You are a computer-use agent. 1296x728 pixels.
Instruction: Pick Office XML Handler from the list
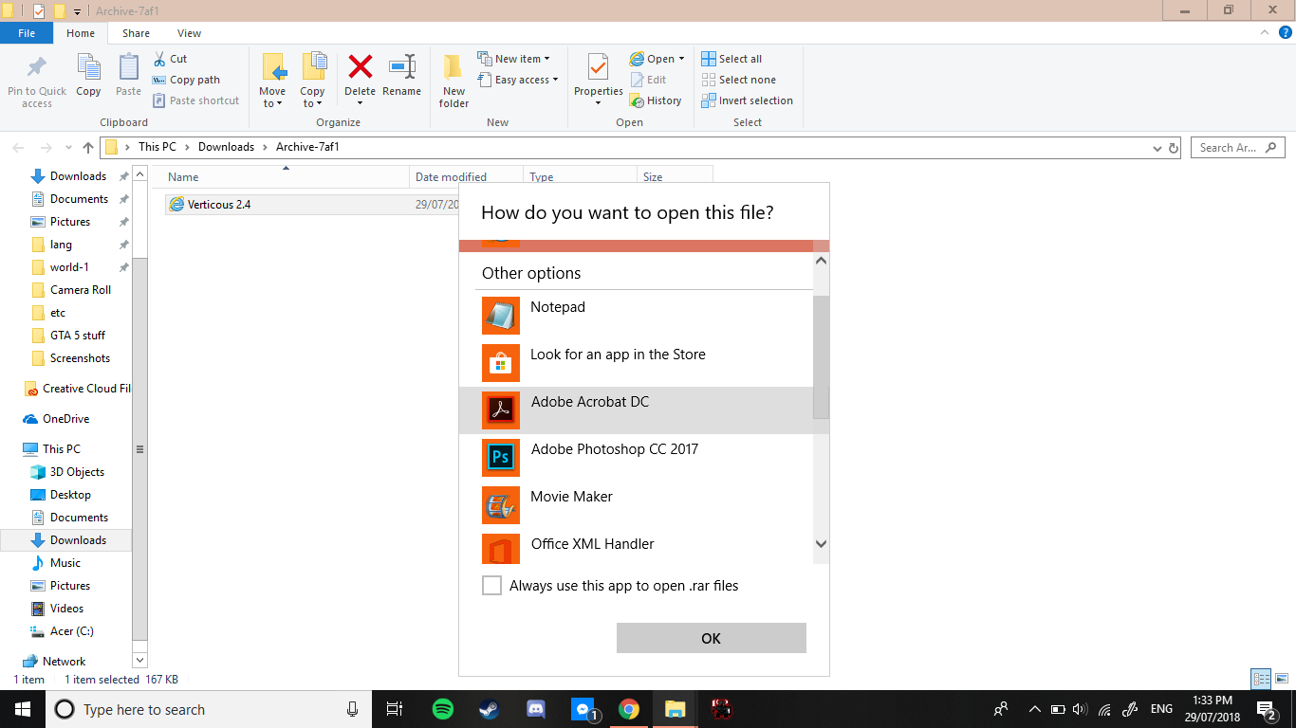[636, 547]
